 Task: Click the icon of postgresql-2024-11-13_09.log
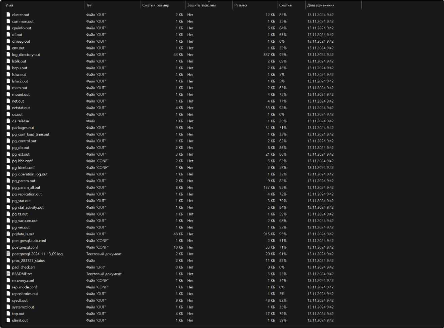click(8, 254)
